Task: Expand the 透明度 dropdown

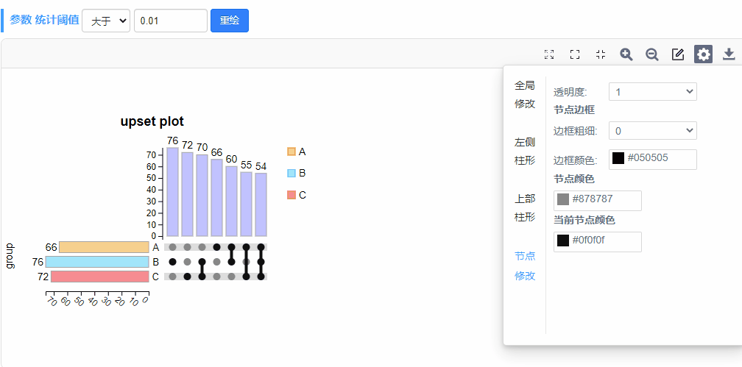Action: tap(652, 92)
